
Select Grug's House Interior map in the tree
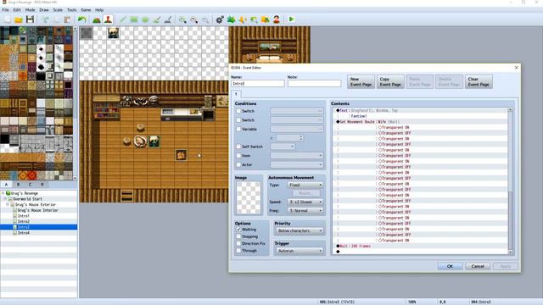tap(37, 210)
